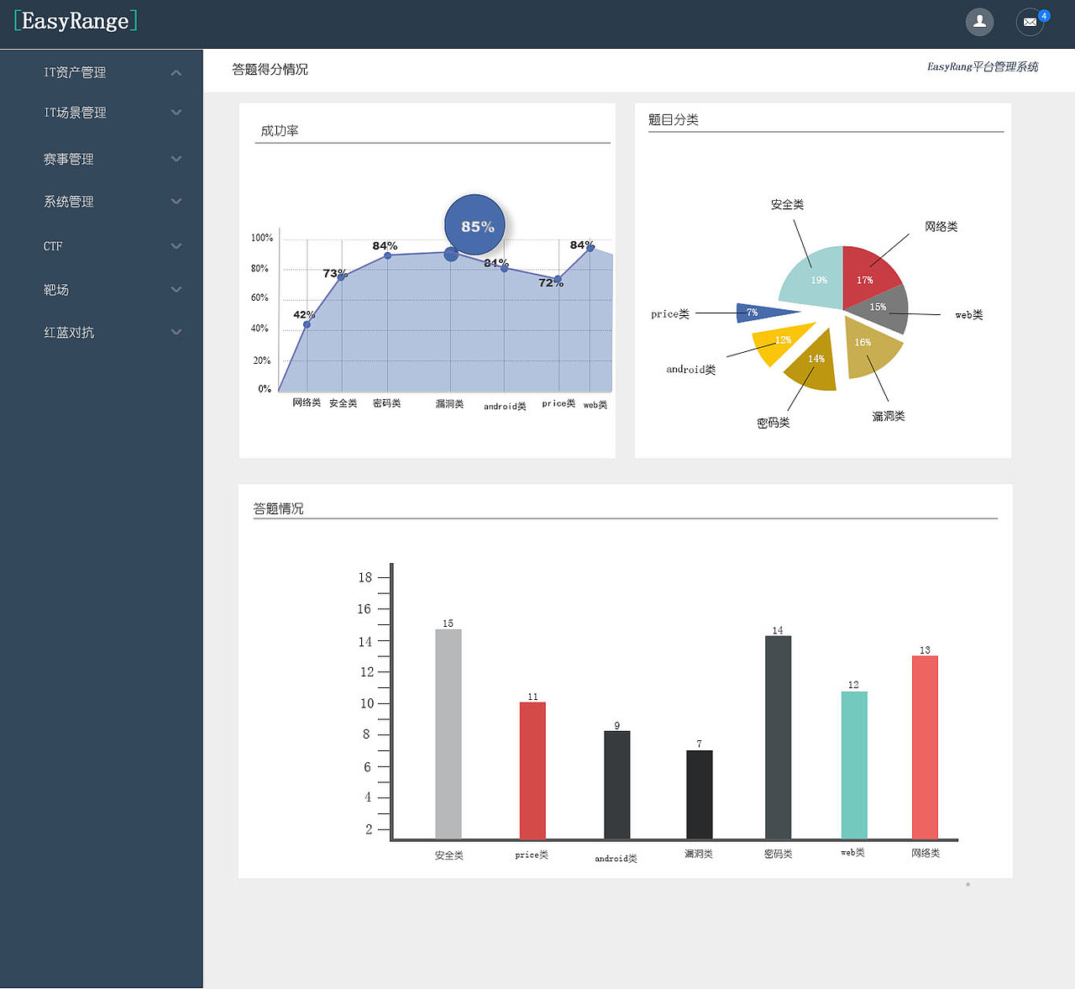Click the 漏洞类 pie chart label

888,416
